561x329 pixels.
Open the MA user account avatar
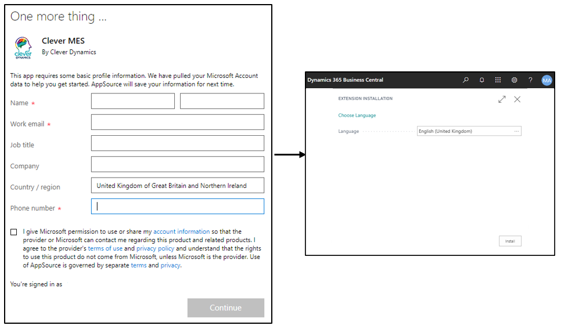[x=546, y=81]
